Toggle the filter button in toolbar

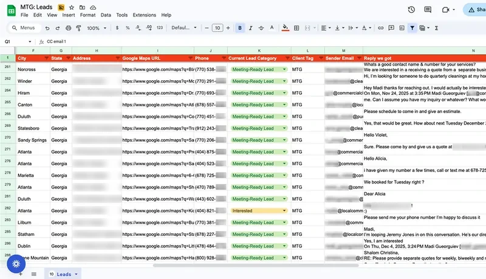coord(412,28)
